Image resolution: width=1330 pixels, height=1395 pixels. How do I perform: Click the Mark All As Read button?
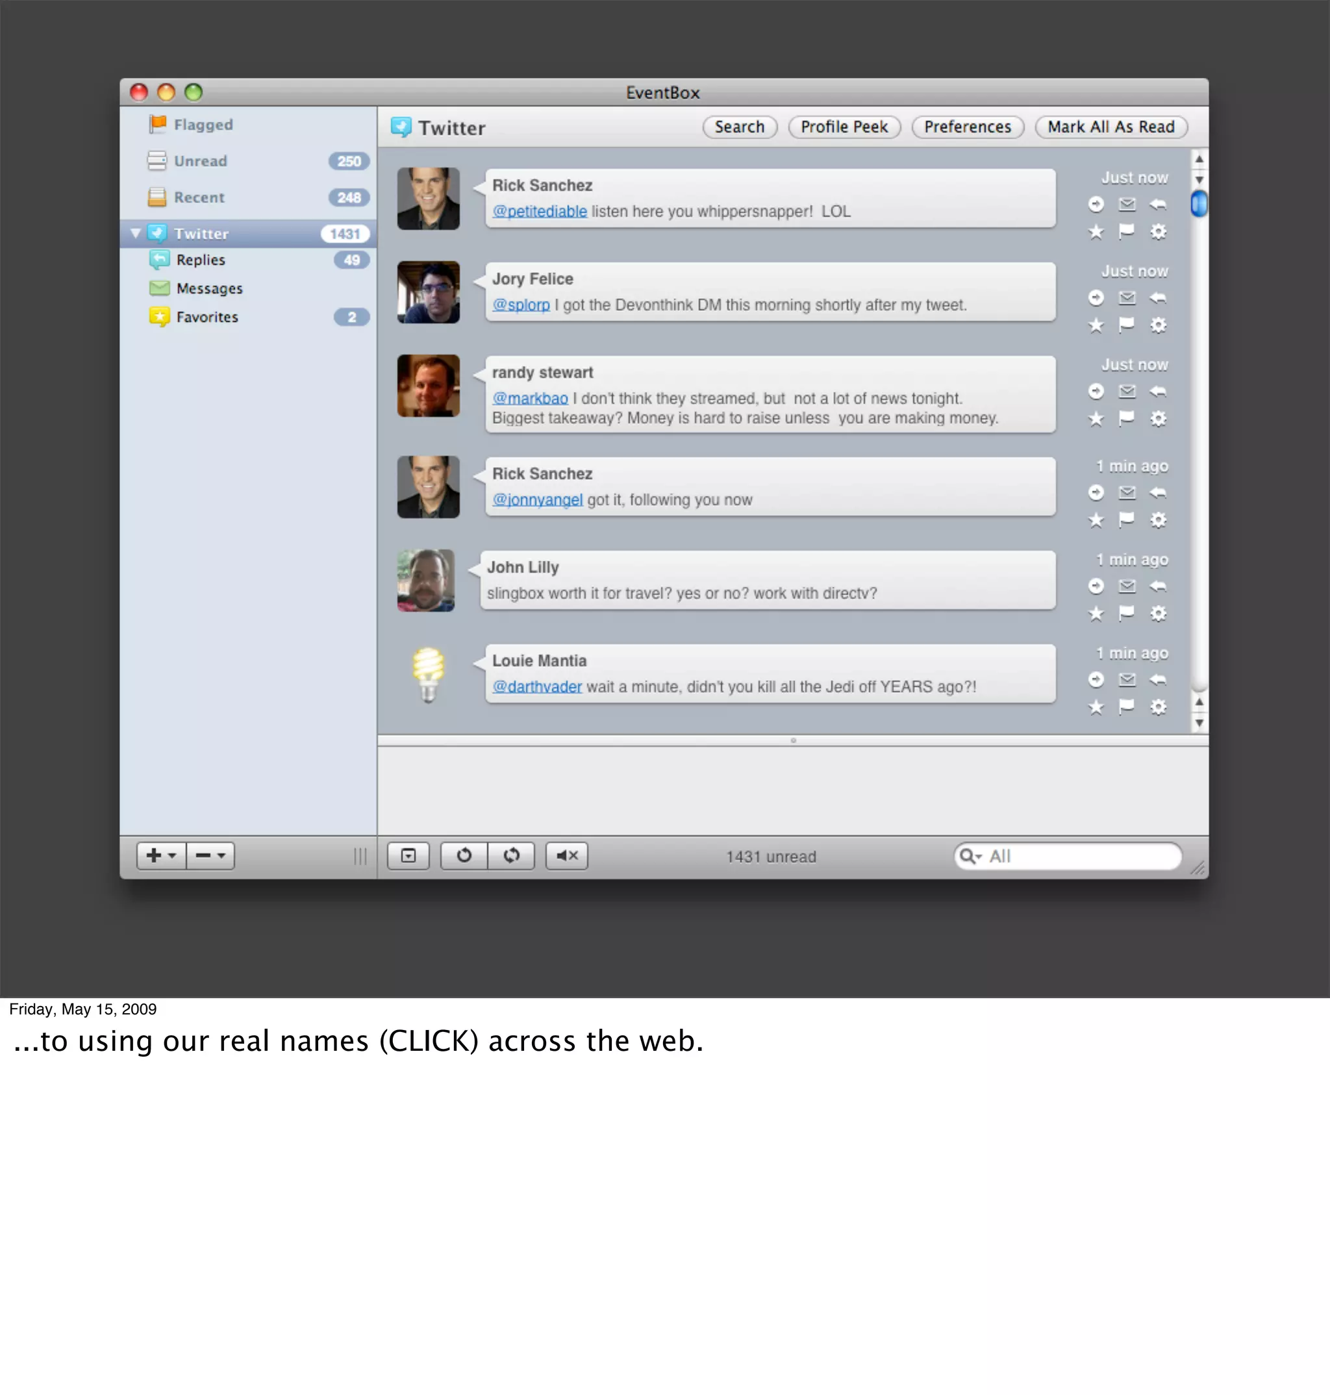(1110, 127)
